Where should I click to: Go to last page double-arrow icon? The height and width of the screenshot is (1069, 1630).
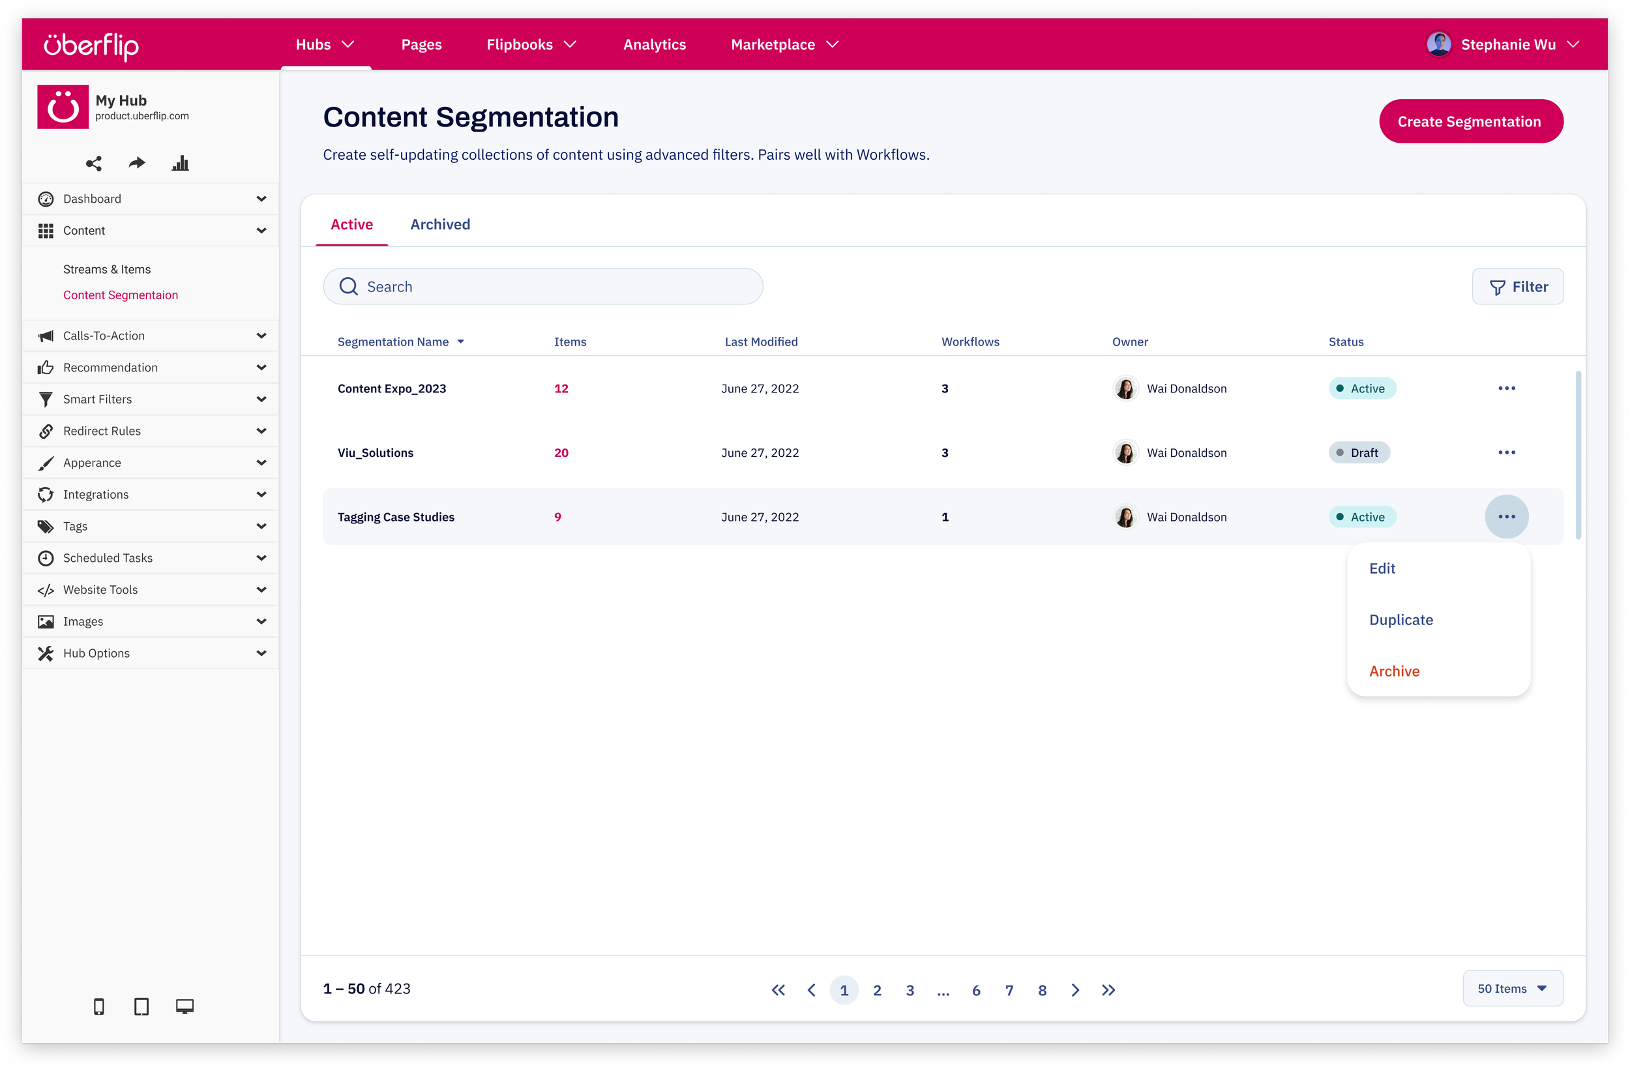[1108, 989]
